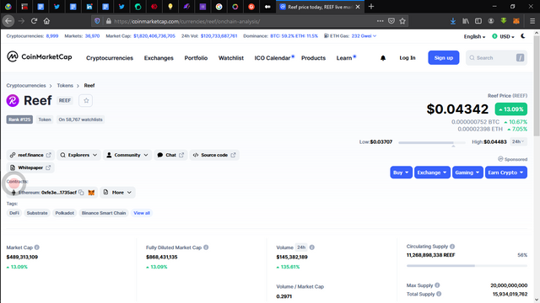
Task: Click the DeFi tag
Action: point(14,213)
